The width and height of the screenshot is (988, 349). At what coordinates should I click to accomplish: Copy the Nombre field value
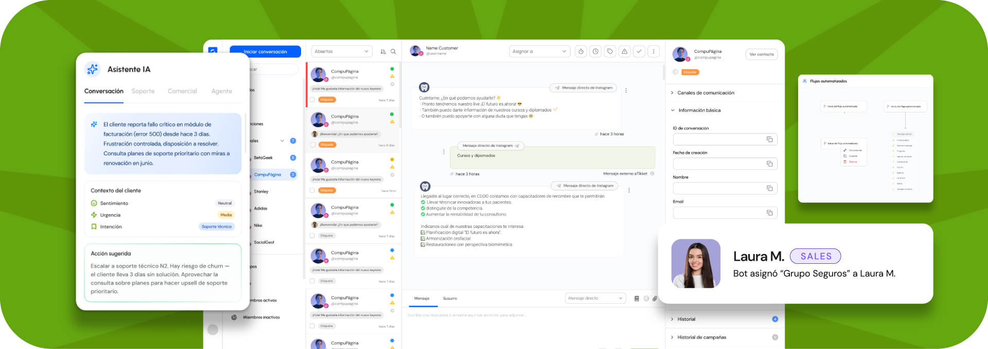tap(770, 188)
